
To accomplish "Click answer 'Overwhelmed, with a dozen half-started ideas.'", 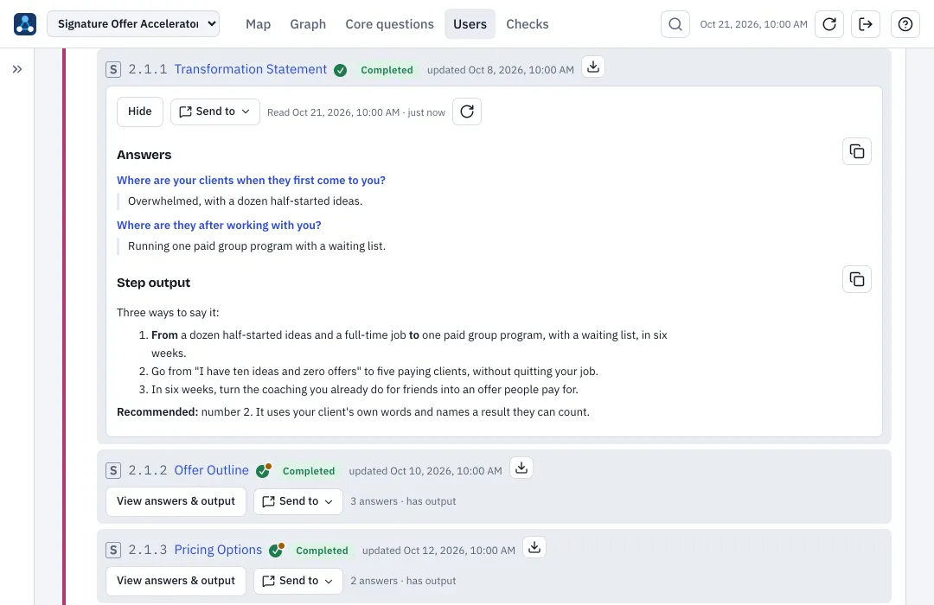I will coord(246,201).
